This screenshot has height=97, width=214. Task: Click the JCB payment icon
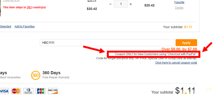41,91
